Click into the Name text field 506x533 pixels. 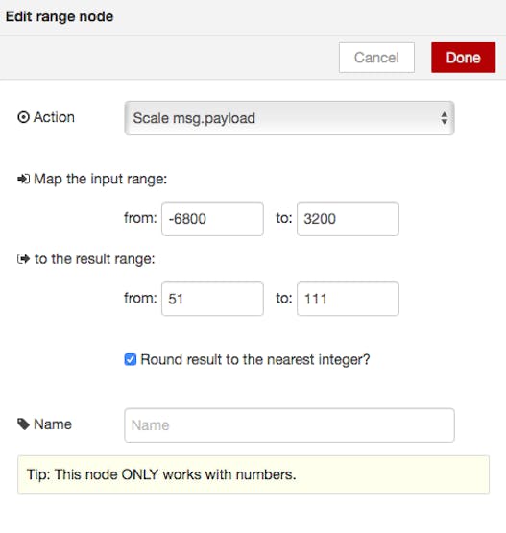290,425
